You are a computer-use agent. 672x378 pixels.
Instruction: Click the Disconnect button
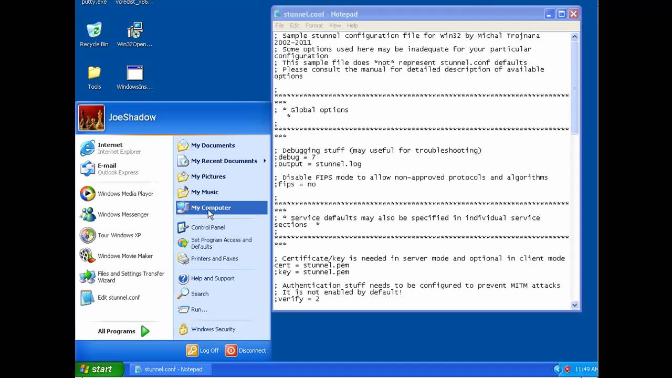click(x=246, y=350)
